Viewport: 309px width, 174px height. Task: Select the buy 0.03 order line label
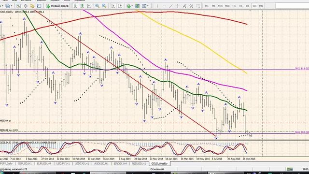[9, 130]
